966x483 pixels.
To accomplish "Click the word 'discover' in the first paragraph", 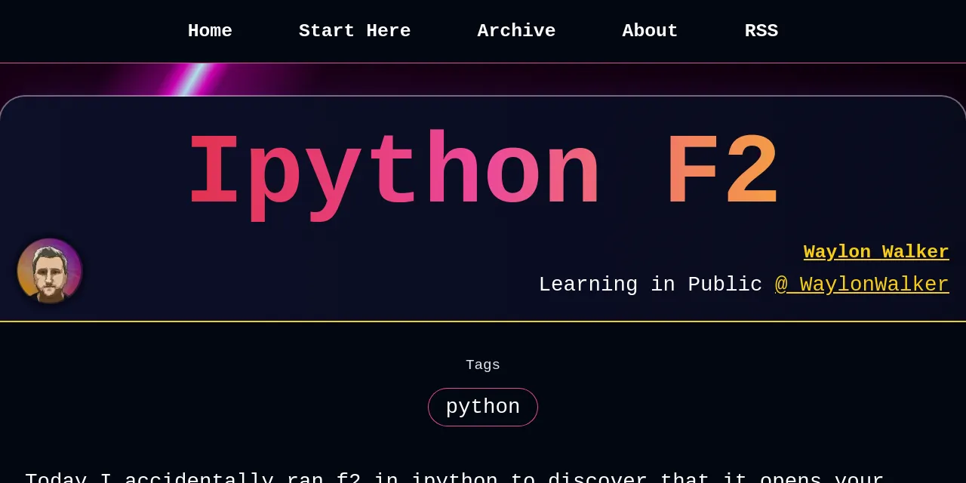I will click(x=597, y=479).
